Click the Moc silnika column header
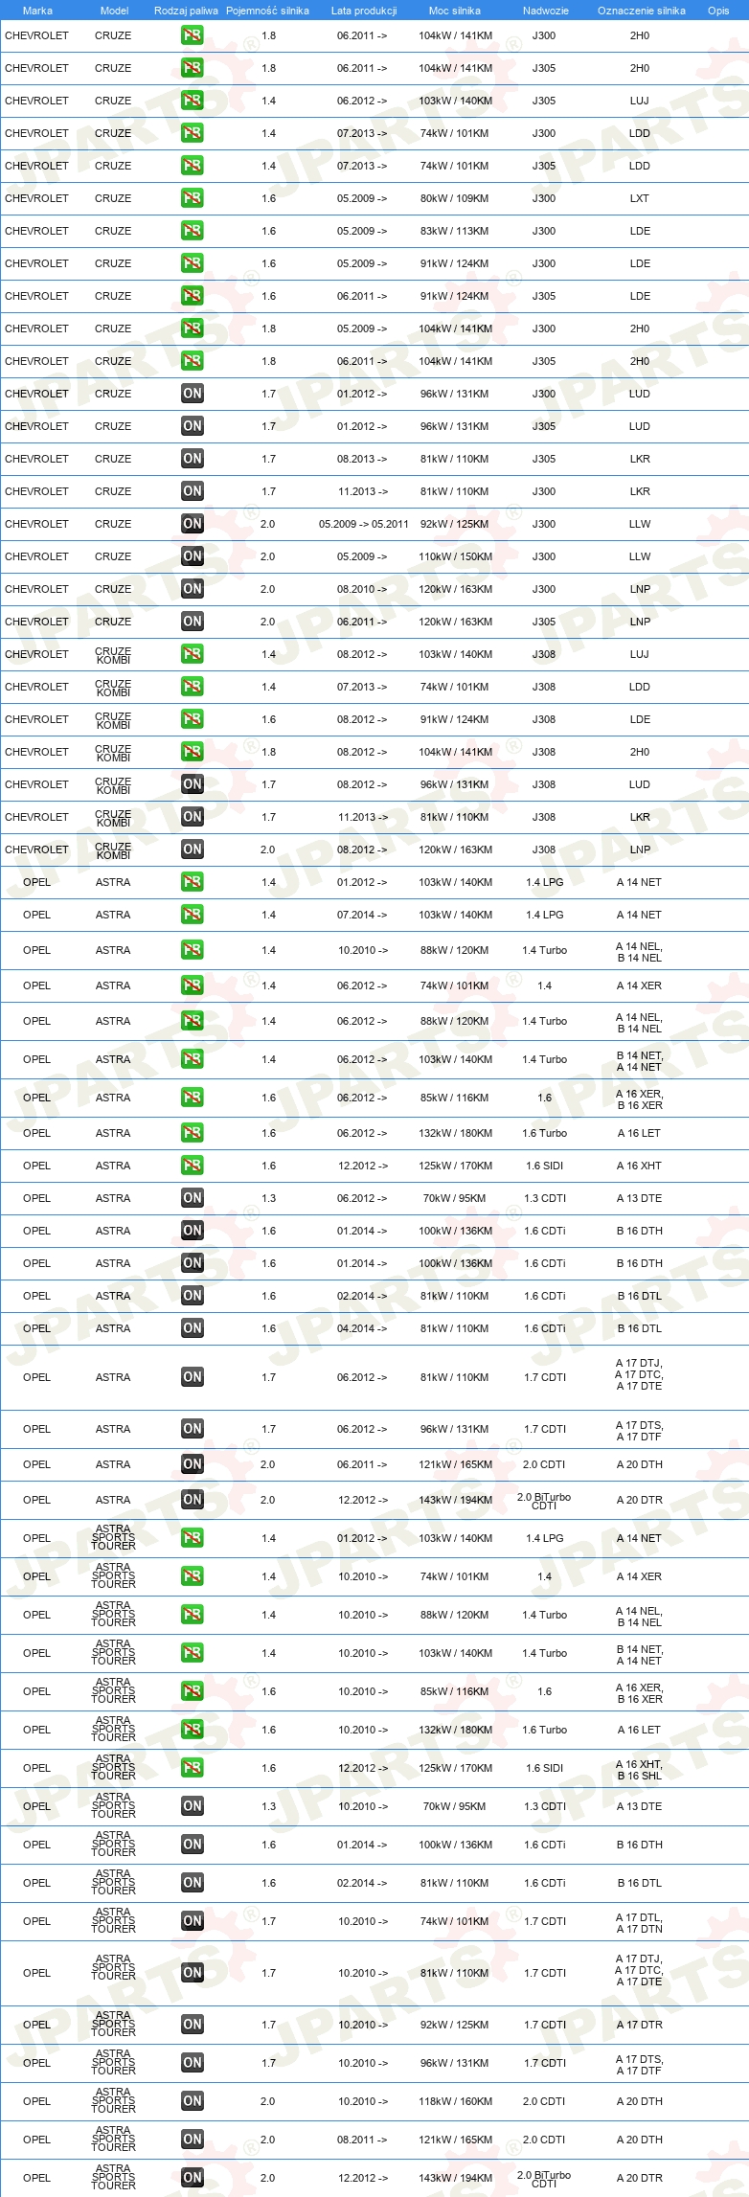Viewport: 749px width, 2197px height. click(x=455, y=11)
